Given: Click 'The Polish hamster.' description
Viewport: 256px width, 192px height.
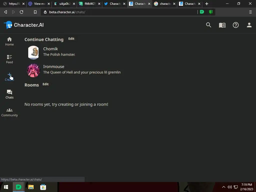Looking at the screenshot, I should tap(59, 54).
